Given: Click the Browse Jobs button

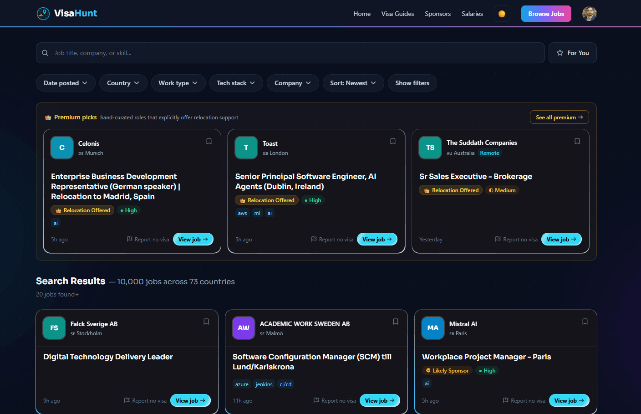Looking at the screenshot, I should [546, 14].
